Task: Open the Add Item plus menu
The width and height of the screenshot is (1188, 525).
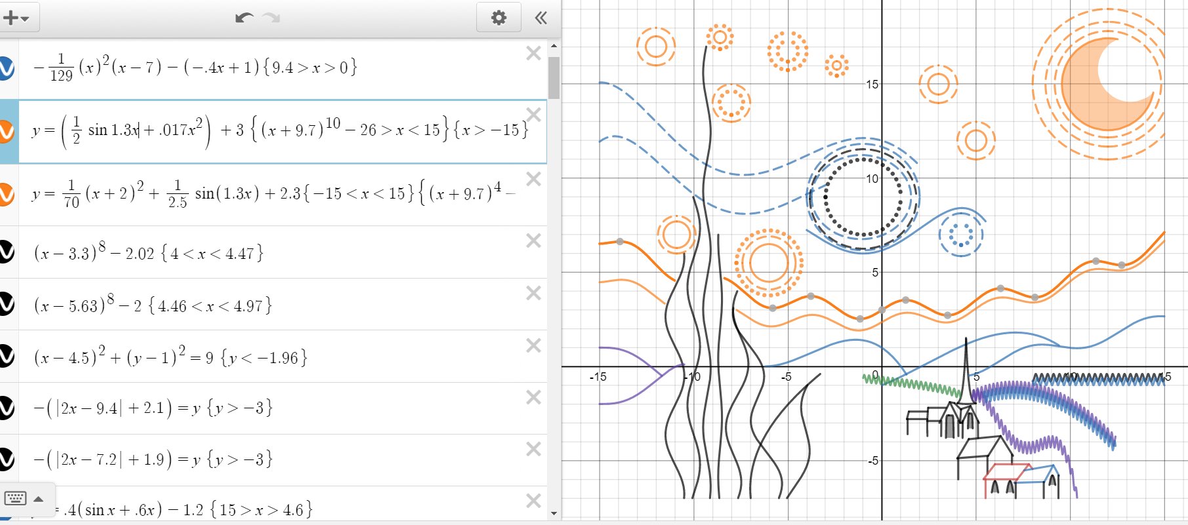Action: pos(16,18)
